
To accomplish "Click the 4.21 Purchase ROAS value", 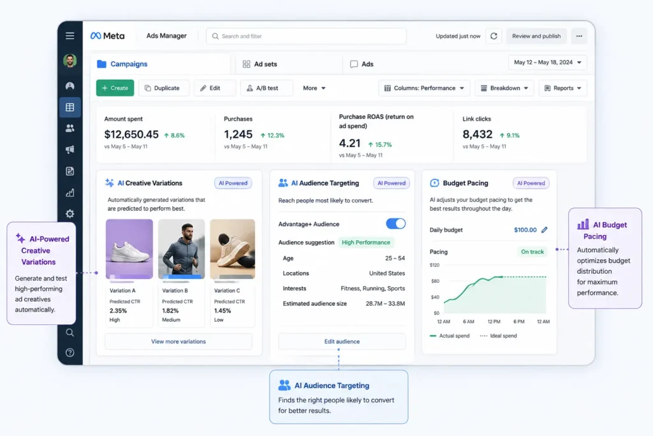I will tap(349, 144).
